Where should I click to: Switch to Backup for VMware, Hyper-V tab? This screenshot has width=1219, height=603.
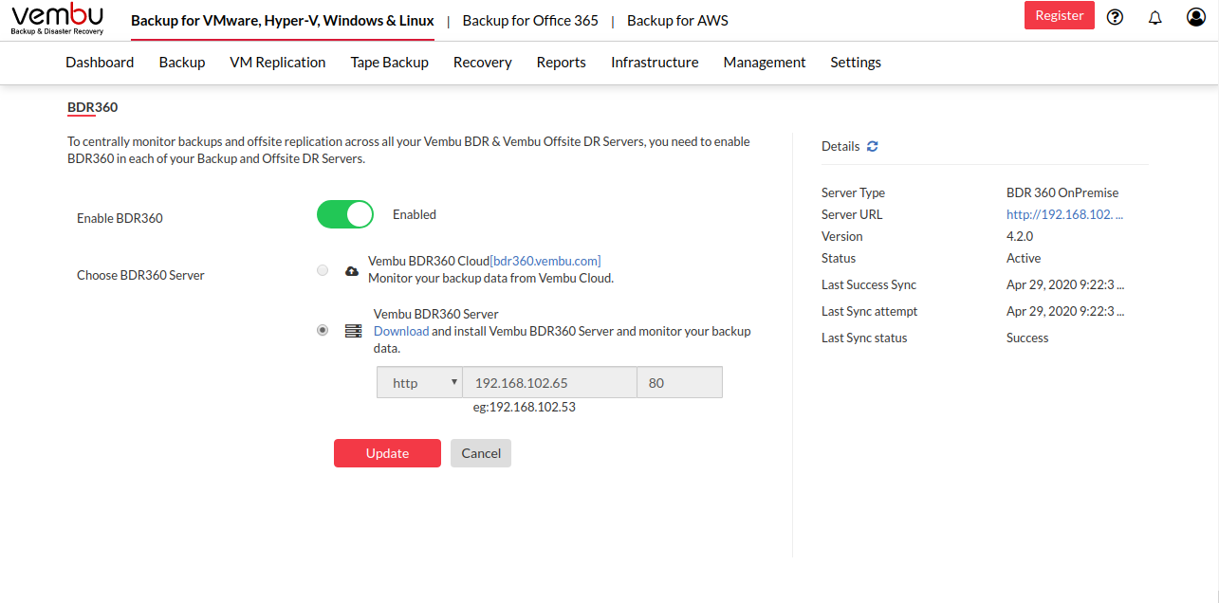coord(283,21)
